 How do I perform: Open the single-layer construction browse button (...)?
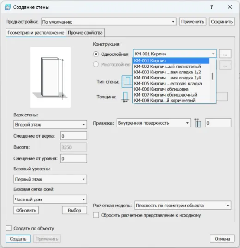[x=225, y=54]
